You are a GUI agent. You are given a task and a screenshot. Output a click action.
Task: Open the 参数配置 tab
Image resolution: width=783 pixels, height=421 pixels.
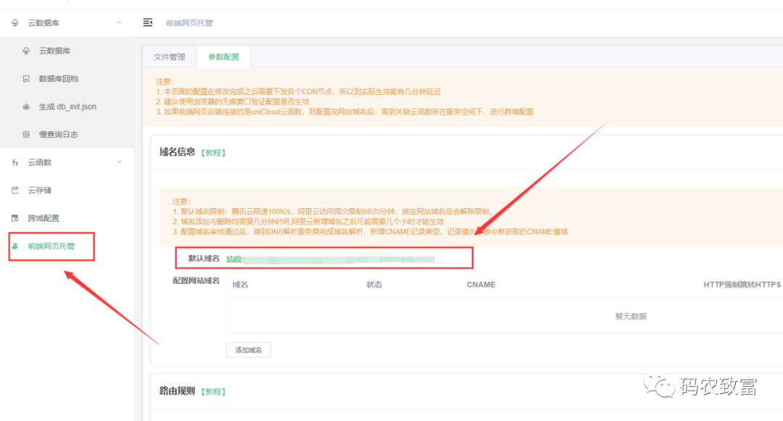[x=223, y=56]
